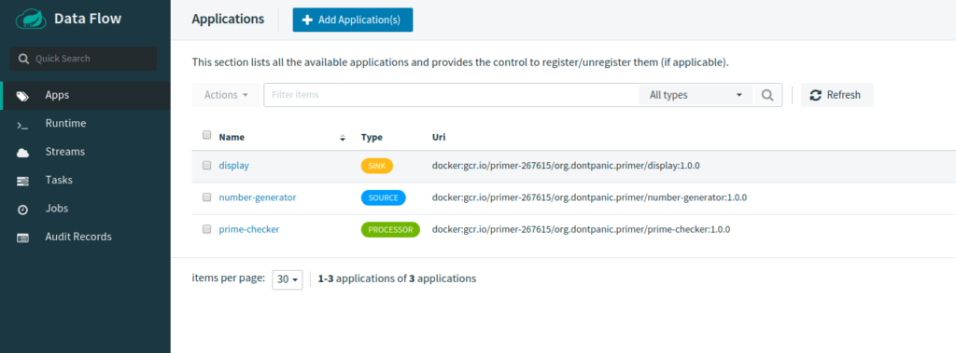
Task: Click the Jobs clock icon in sidebar
Action: coord(22,210)
